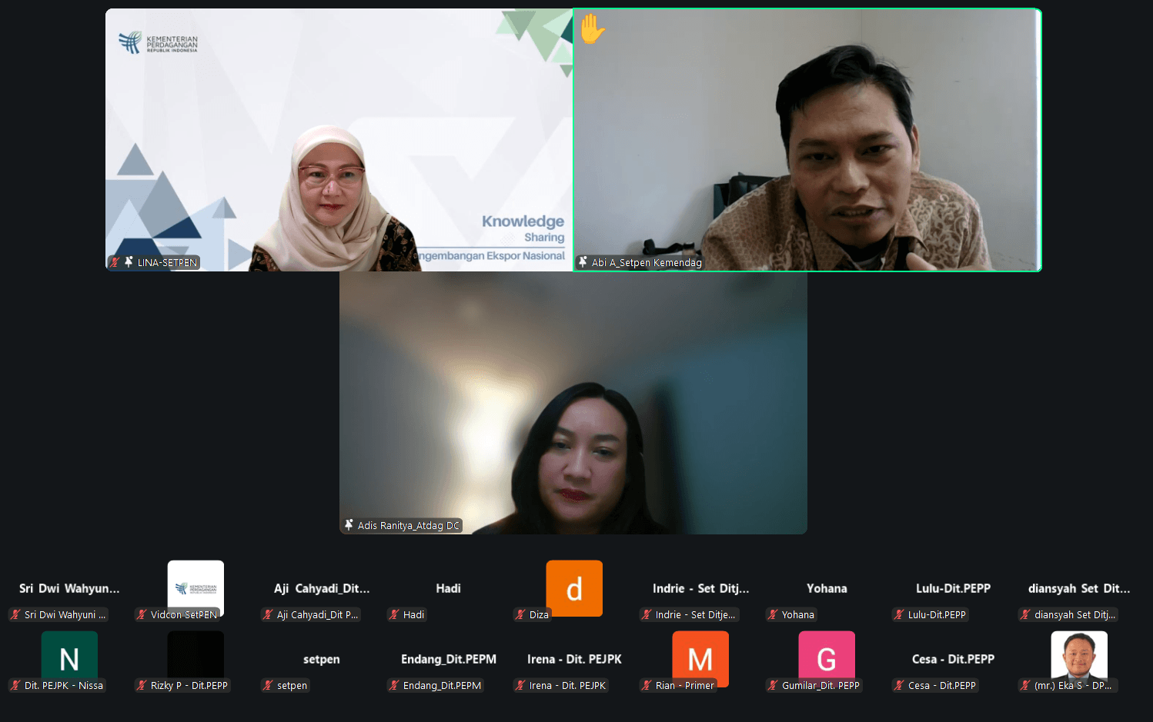
Task: Click the muted mic icon next to Hadi
Action: [394, 614]
